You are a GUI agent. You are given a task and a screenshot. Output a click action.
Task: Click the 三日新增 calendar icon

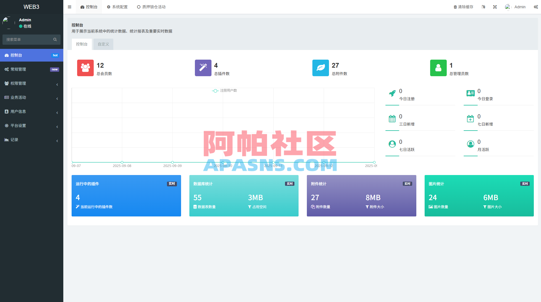pyautogui.click(x=392, y=119)
